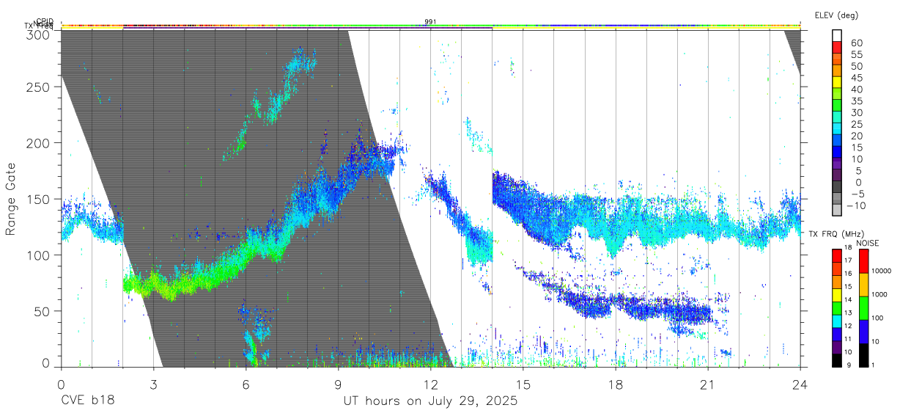Click the '991' CPID value above the plot
The width and height of the screenshot is (900, 416).
pyautogui.click(x=431, y=21)
